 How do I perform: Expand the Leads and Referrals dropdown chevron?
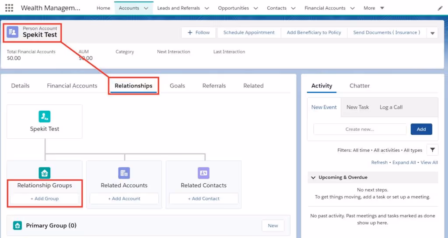(207, 8)
